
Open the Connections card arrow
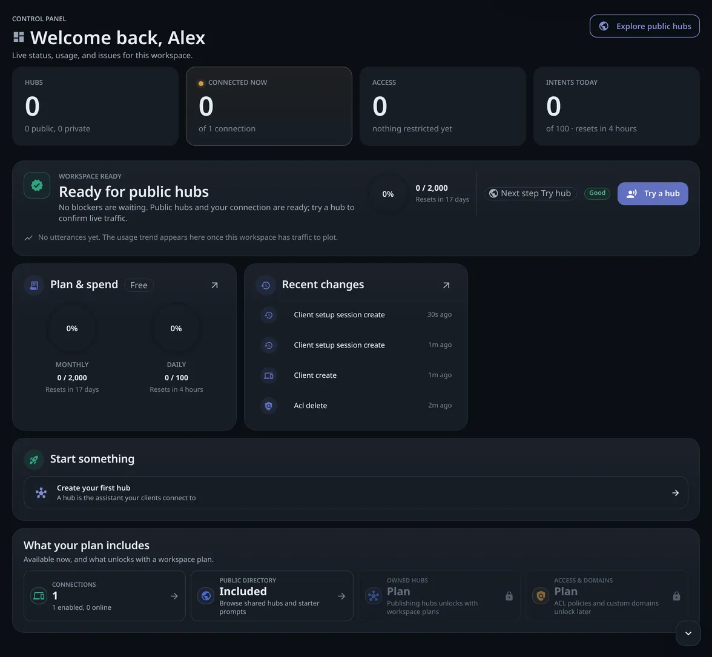[x=174, y=596]
